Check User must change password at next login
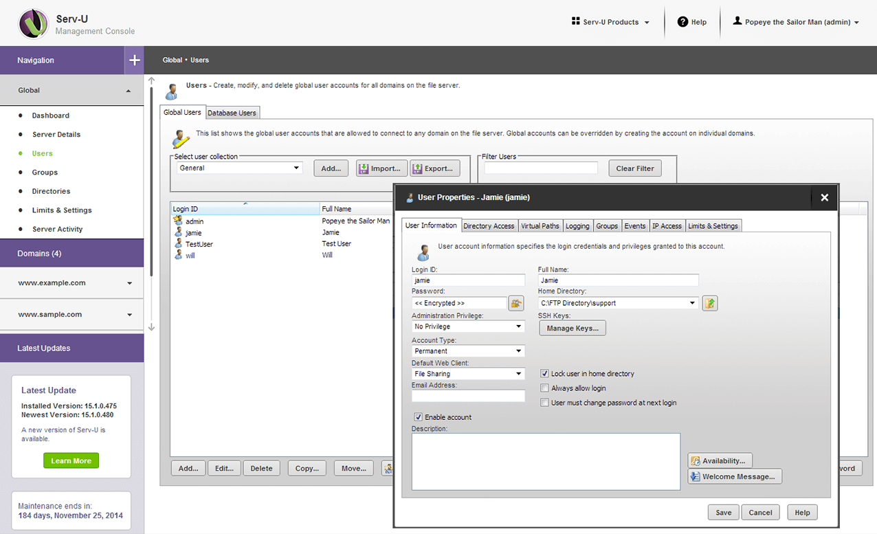 click(x=544, y=403)
